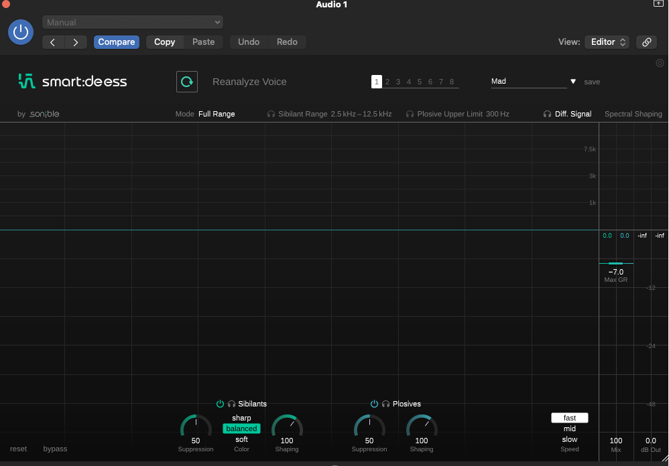Adjust Plosives Shaping knob

422,426
